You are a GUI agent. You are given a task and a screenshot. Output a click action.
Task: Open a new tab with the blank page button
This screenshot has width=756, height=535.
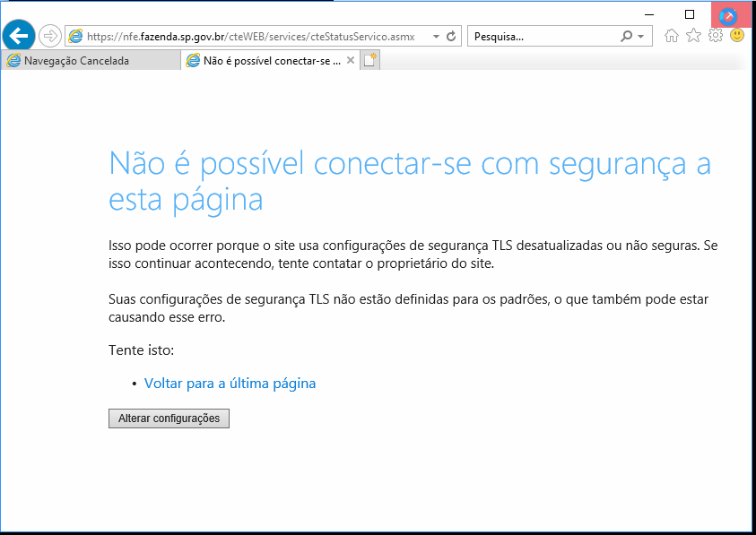pyautogui.click(x=370, y=60)
